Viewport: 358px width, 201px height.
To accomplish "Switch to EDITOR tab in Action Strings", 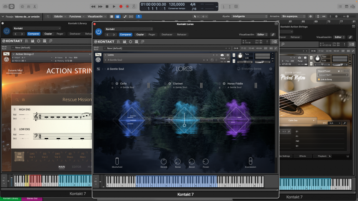I will [x=77, y=167].
